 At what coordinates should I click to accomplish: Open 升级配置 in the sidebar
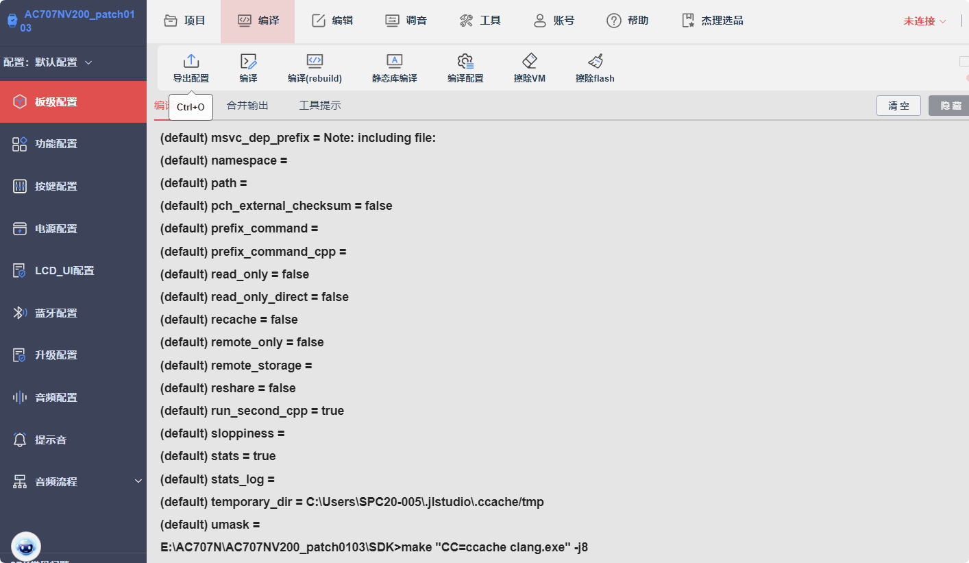tap(73, 355)
